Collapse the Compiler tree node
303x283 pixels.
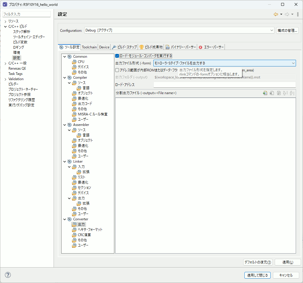click(64, 78)
